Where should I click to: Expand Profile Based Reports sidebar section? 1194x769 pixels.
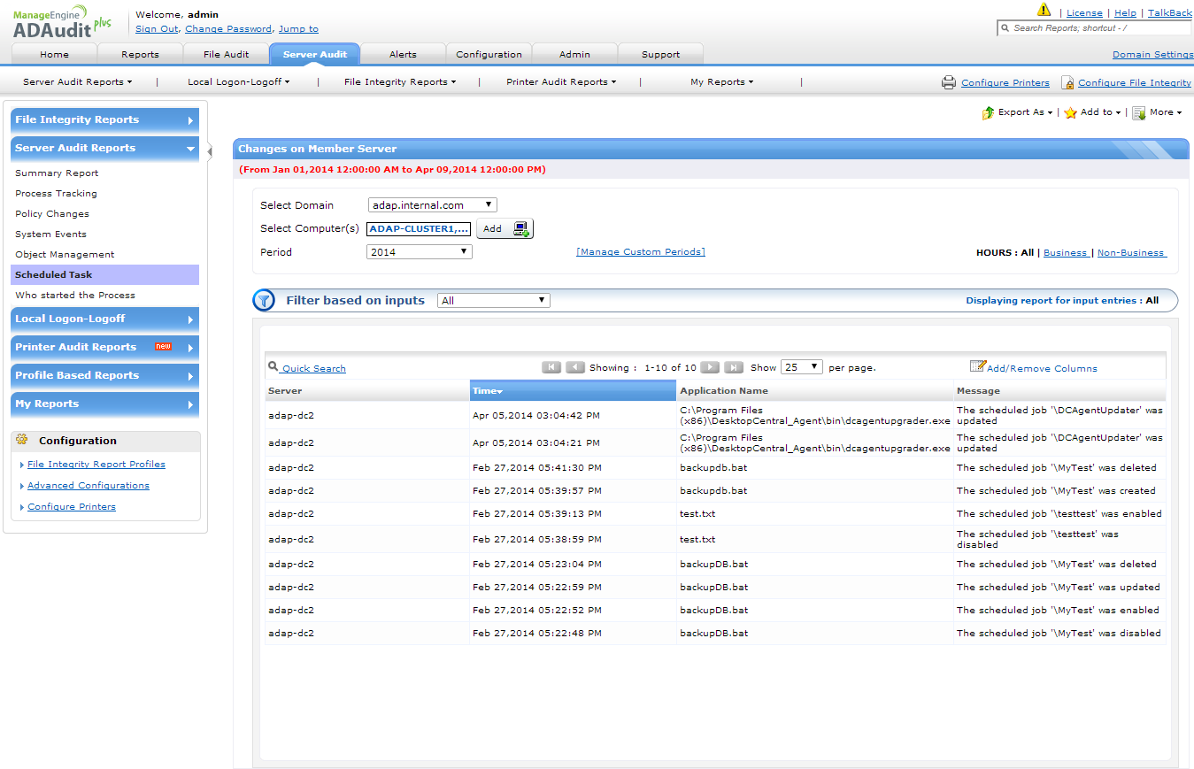105,376
